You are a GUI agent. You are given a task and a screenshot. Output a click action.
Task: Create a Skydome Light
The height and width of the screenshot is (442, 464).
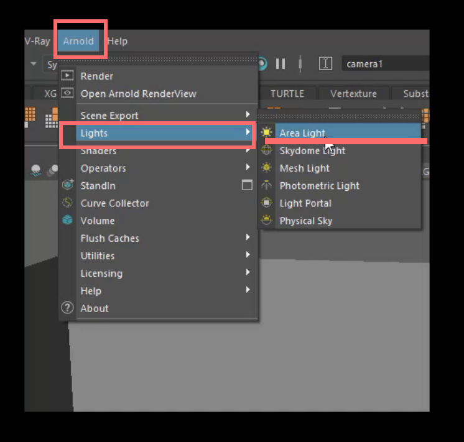point(339,150)
